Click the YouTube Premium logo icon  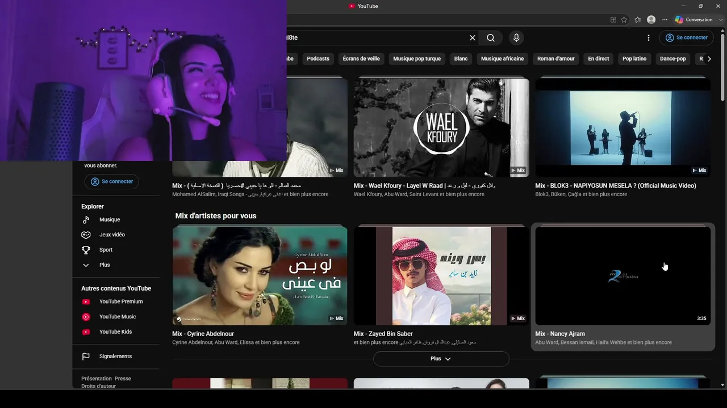pyautogui.click(x=86, y=302)
